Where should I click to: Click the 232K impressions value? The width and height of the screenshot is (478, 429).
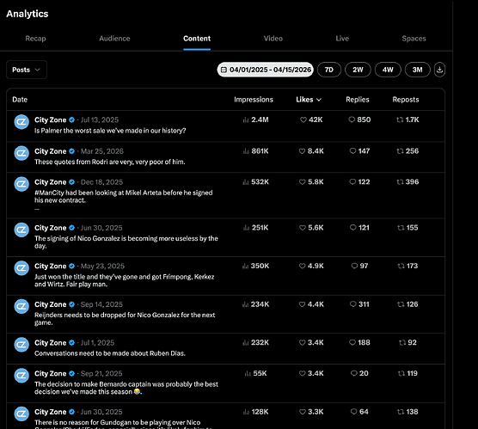coord(260,343)
